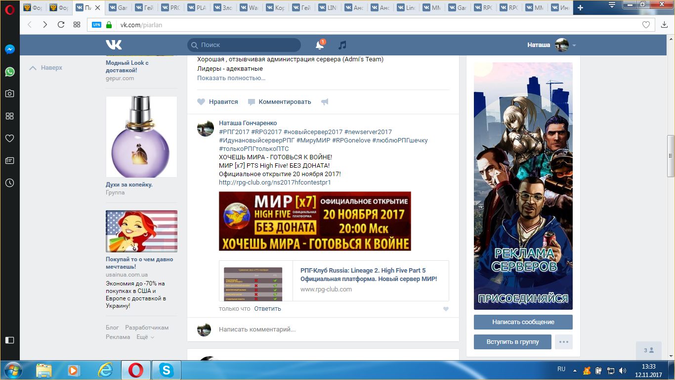
Task: Switch to the PLA browser tab
Action: tap(197, 8)
